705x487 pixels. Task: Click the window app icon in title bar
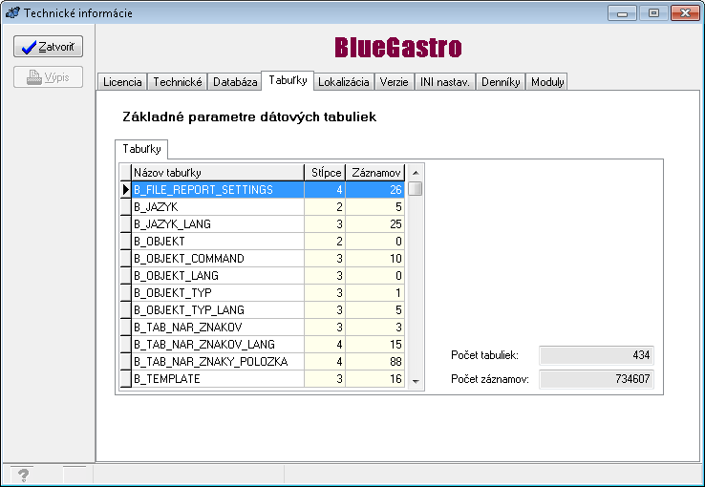click(x=12, y=12)
